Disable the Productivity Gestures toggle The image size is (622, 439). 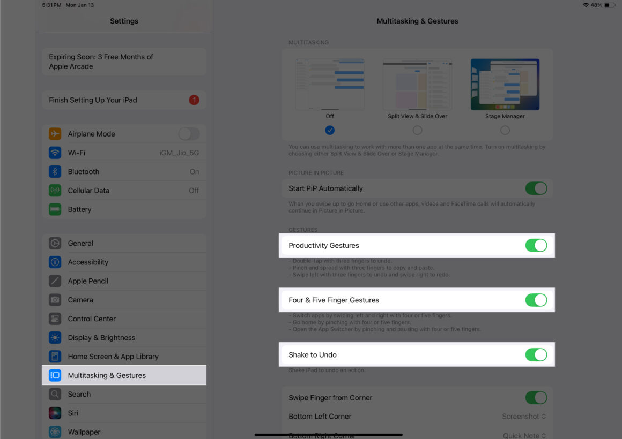click(536, 245)
